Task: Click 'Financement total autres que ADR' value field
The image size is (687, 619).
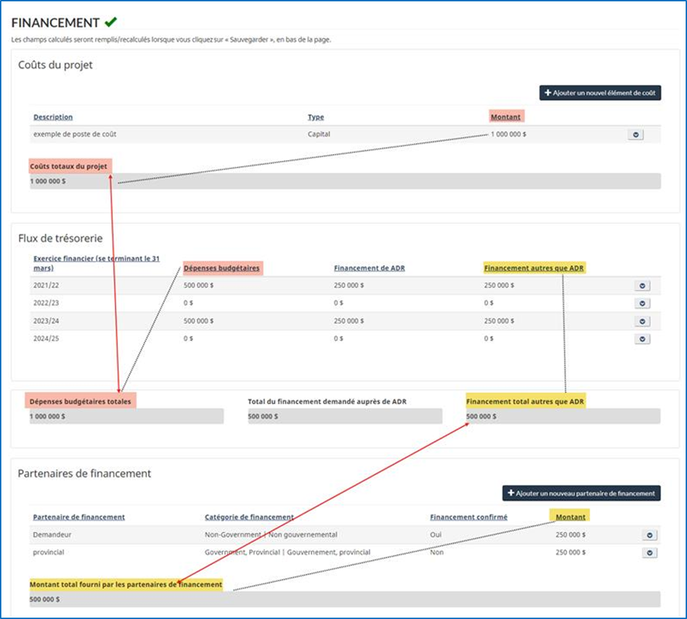Action: click(563, 416)
